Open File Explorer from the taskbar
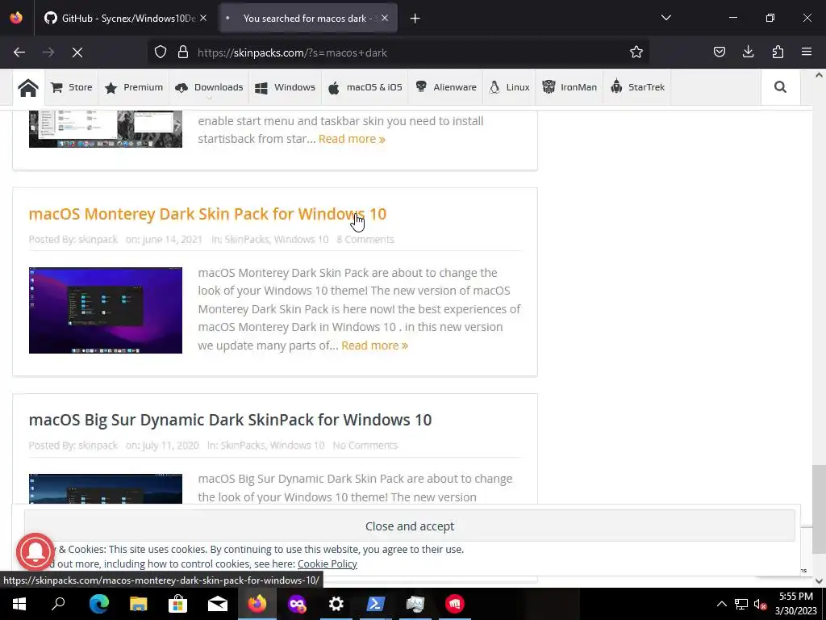 138,604
